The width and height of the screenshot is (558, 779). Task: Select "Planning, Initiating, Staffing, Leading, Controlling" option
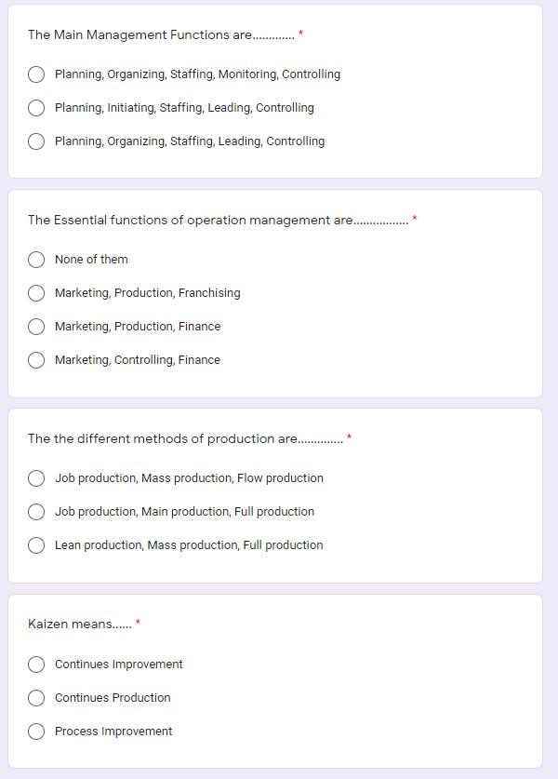pos(35,107)
